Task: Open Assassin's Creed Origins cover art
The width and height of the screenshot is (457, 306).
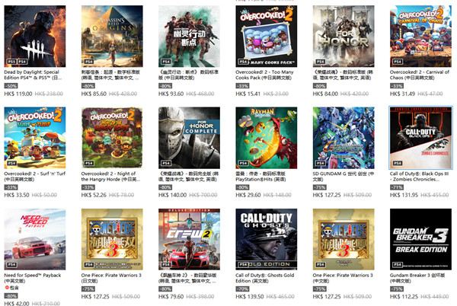Action: (112, 36)
